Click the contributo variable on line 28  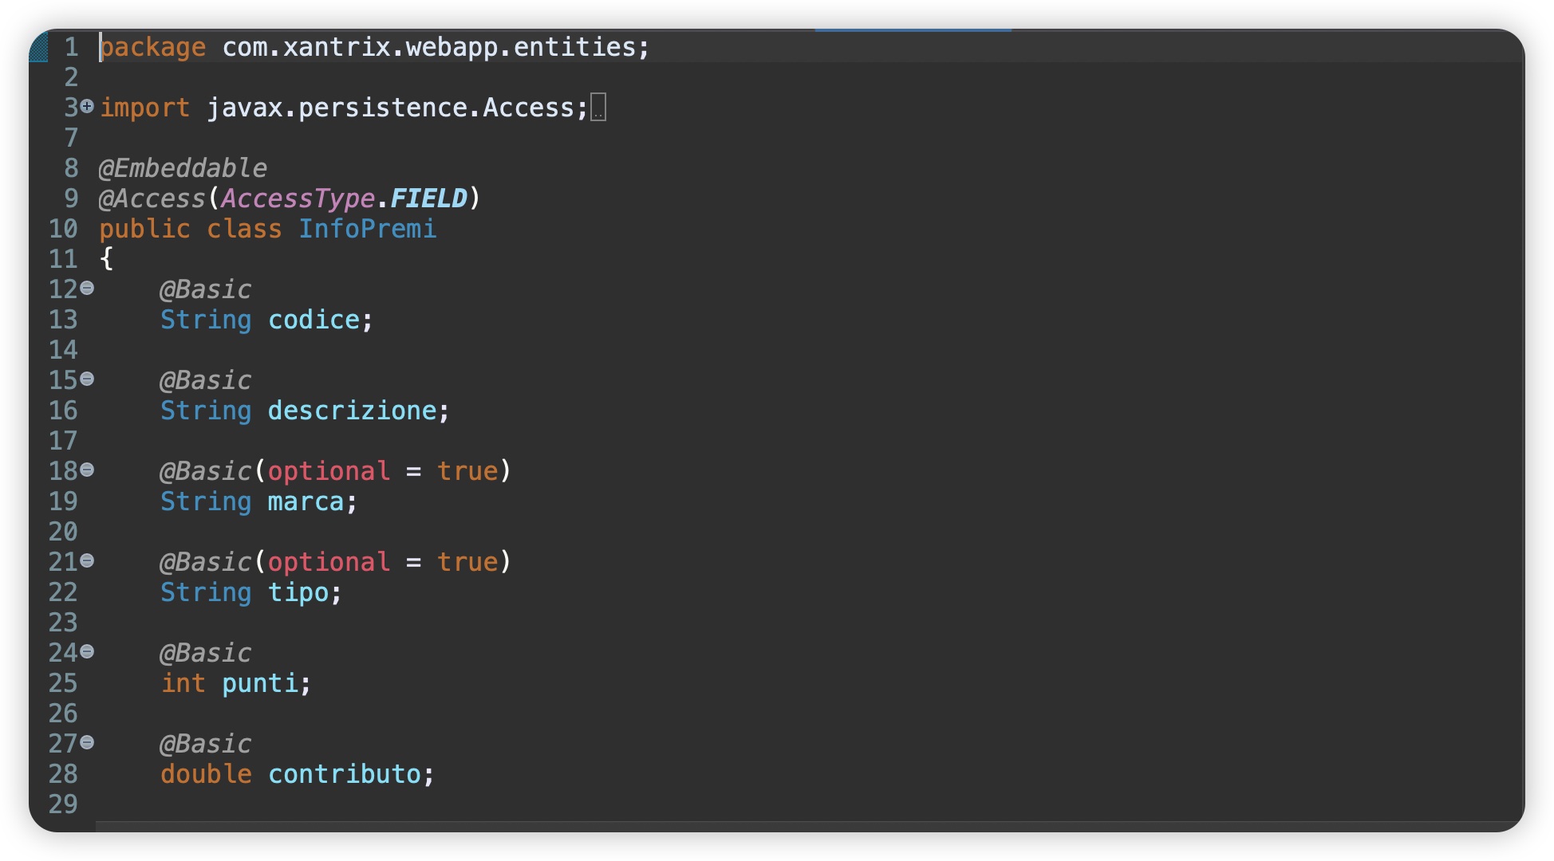click(344, 774)
